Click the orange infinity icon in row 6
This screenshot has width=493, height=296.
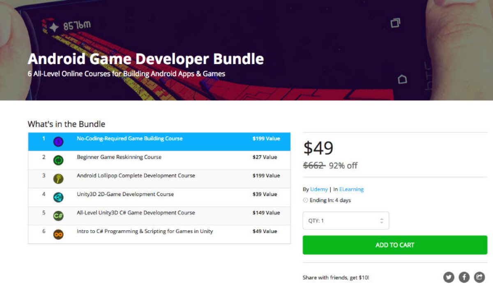point(58,234)
